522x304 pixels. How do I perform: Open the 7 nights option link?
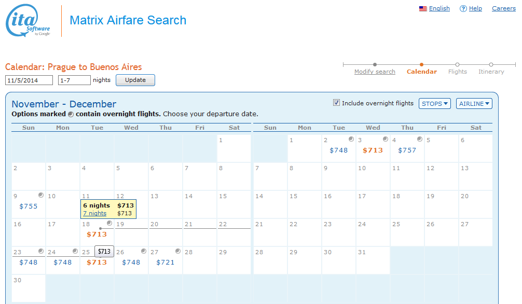[x=94, y=213]
